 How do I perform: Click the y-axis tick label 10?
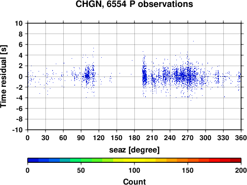(19, 23)
